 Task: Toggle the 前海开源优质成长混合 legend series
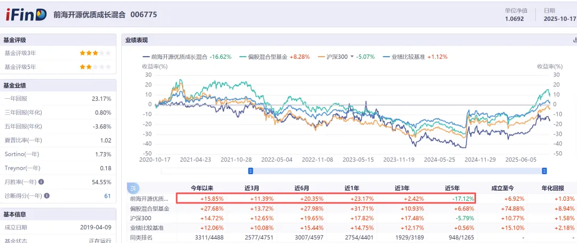(x=175, y=57)
